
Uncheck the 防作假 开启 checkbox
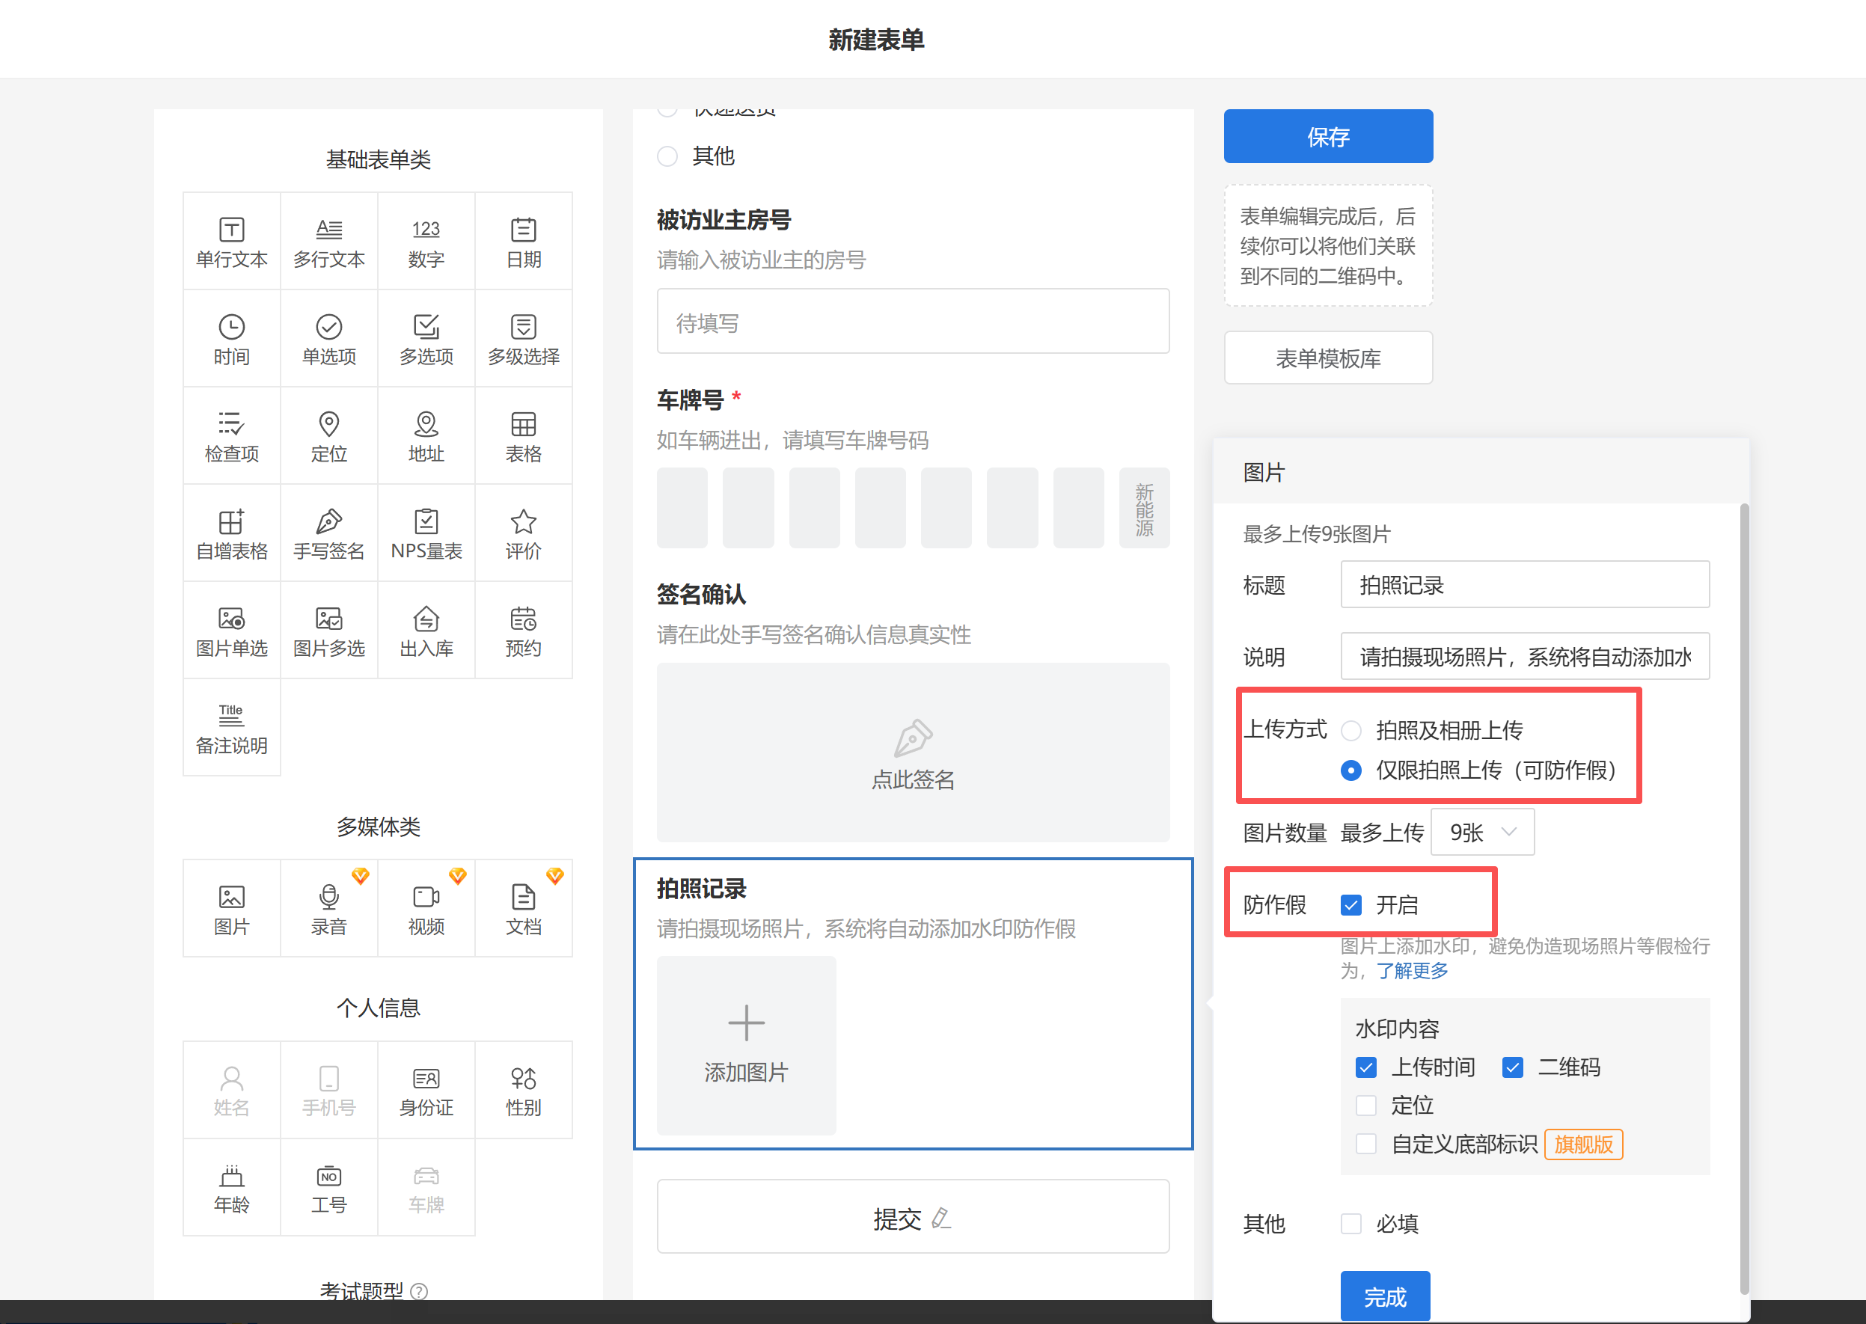[1351, 905]
